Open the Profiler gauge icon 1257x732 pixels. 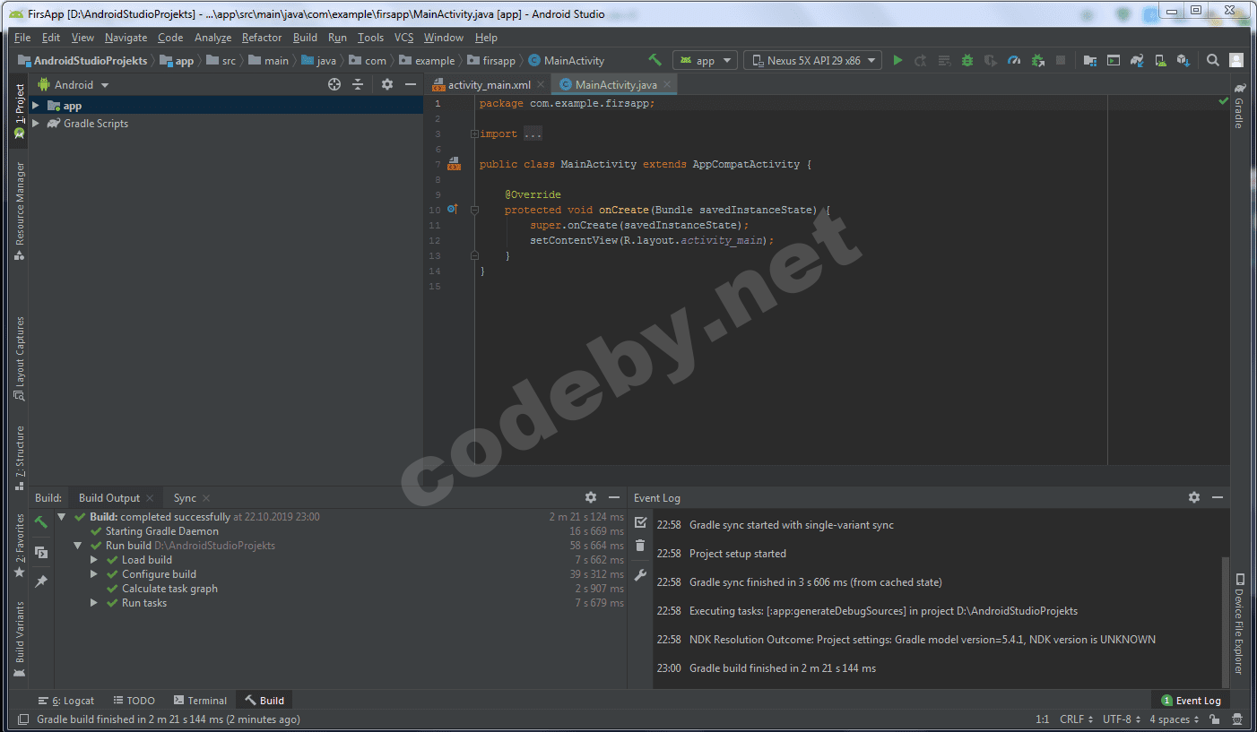(x=1014, y=61)
